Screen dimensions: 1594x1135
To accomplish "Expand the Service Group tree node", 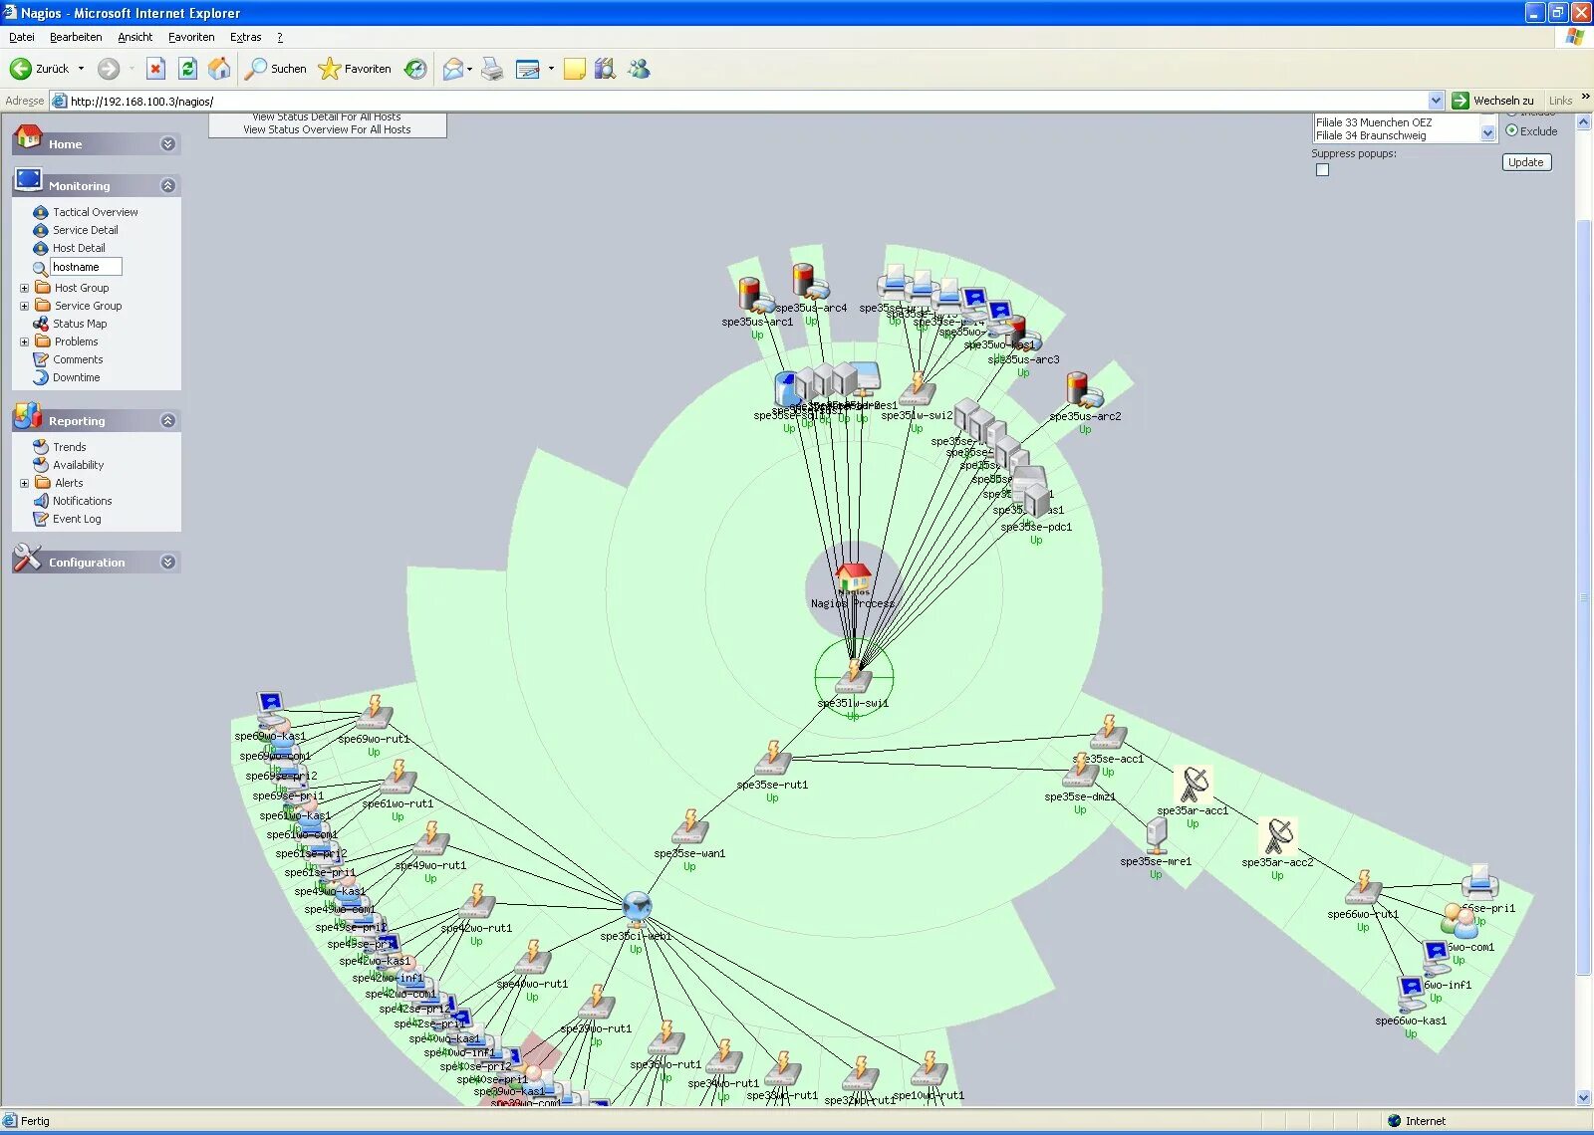I will pos(25,307).
